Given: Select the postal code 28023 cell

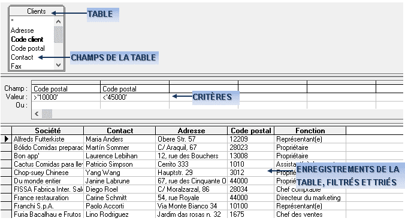Looking at the screenshot, I should (x=251, y=148).
